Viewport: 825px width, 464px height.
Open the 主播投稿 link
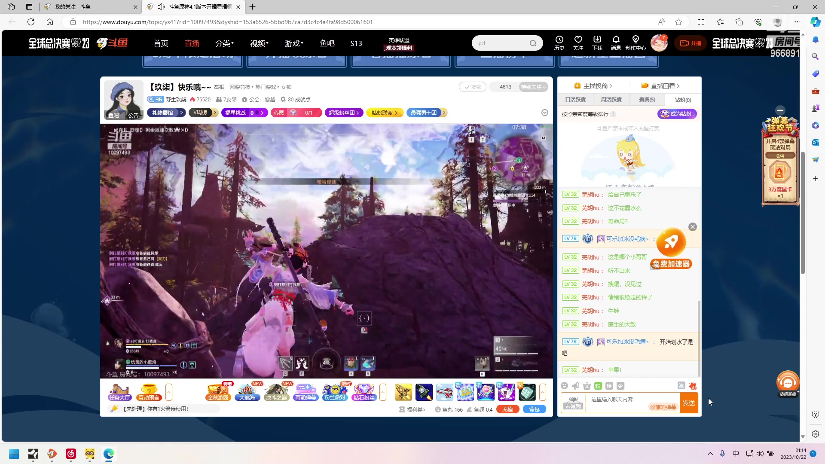coord(593,86)
